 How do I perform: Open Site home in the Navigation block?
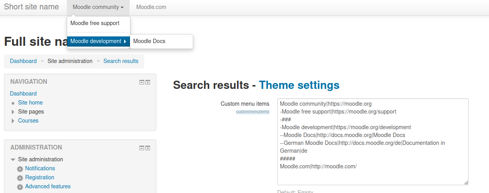click(x=30, y=103)
